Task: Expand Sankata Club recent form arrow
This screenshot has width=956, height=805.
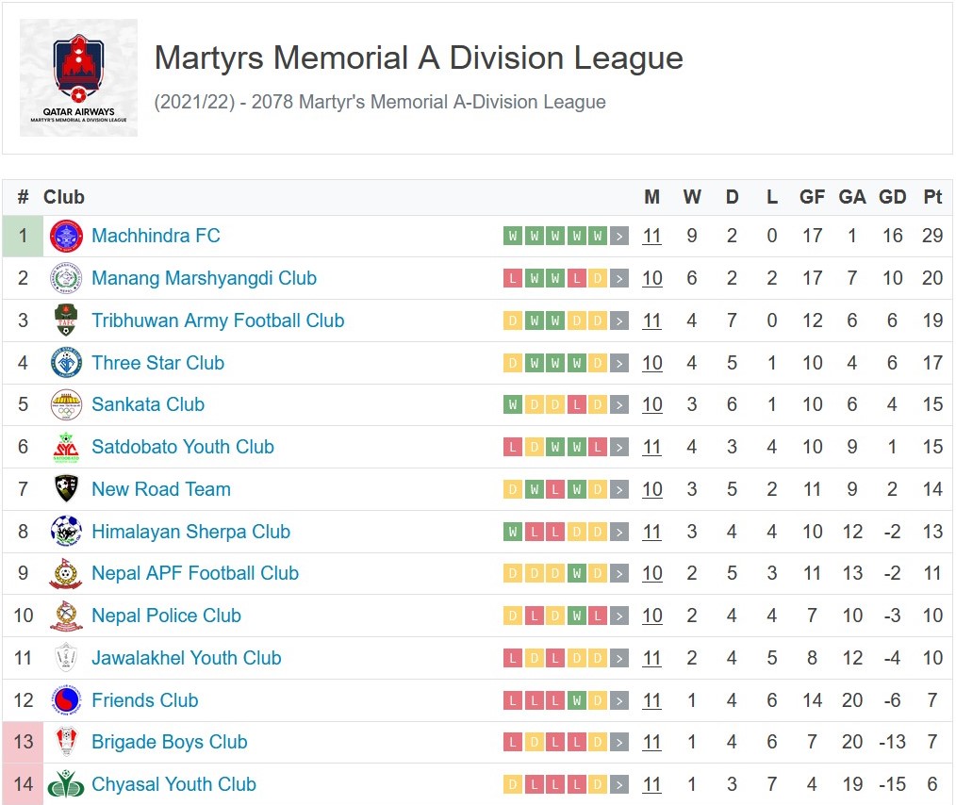Action: [x=619, y=405]
